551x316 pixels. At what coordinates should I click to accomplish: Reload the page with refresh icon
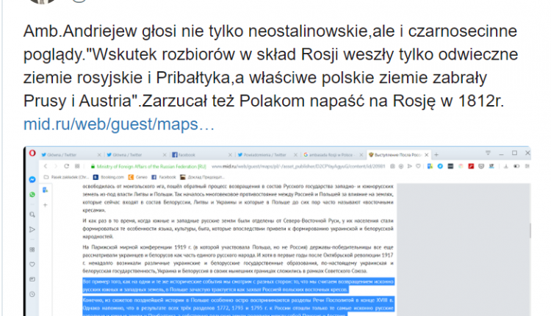click(68, 167)
